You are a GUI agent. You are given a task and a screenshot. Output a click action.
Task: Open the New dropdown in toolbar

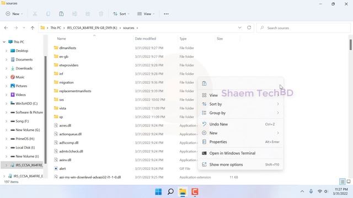[x=14, y=14]
